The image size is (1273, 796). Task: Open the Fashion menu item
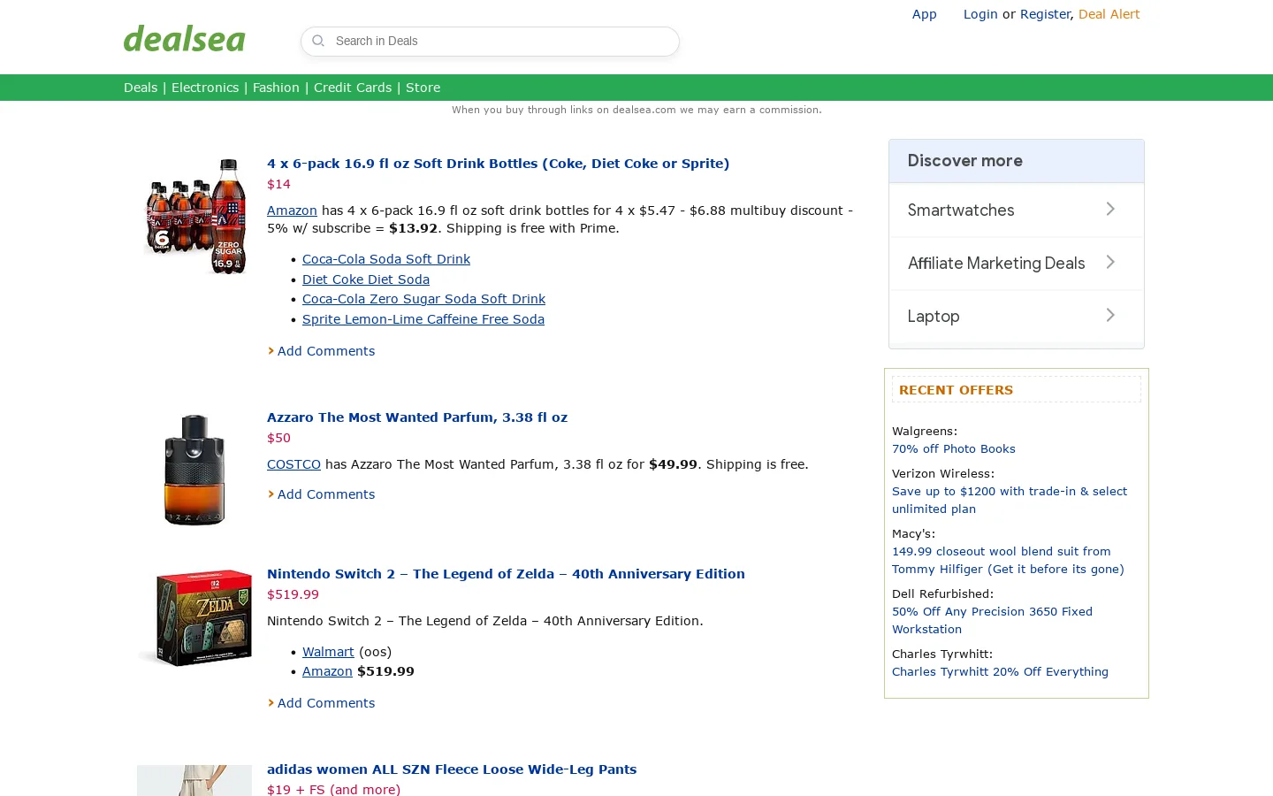coord(276,88)
